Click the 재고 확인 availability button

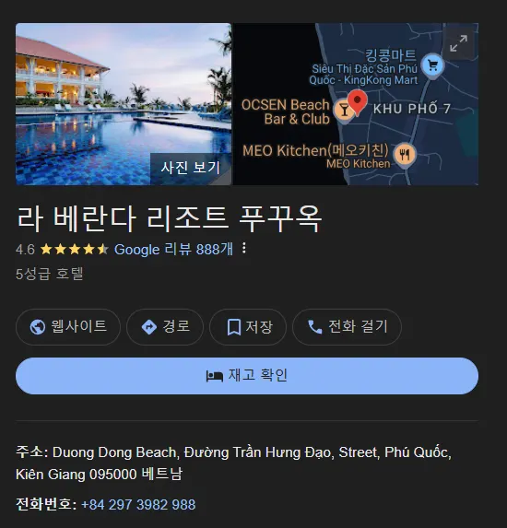[247, 376]
